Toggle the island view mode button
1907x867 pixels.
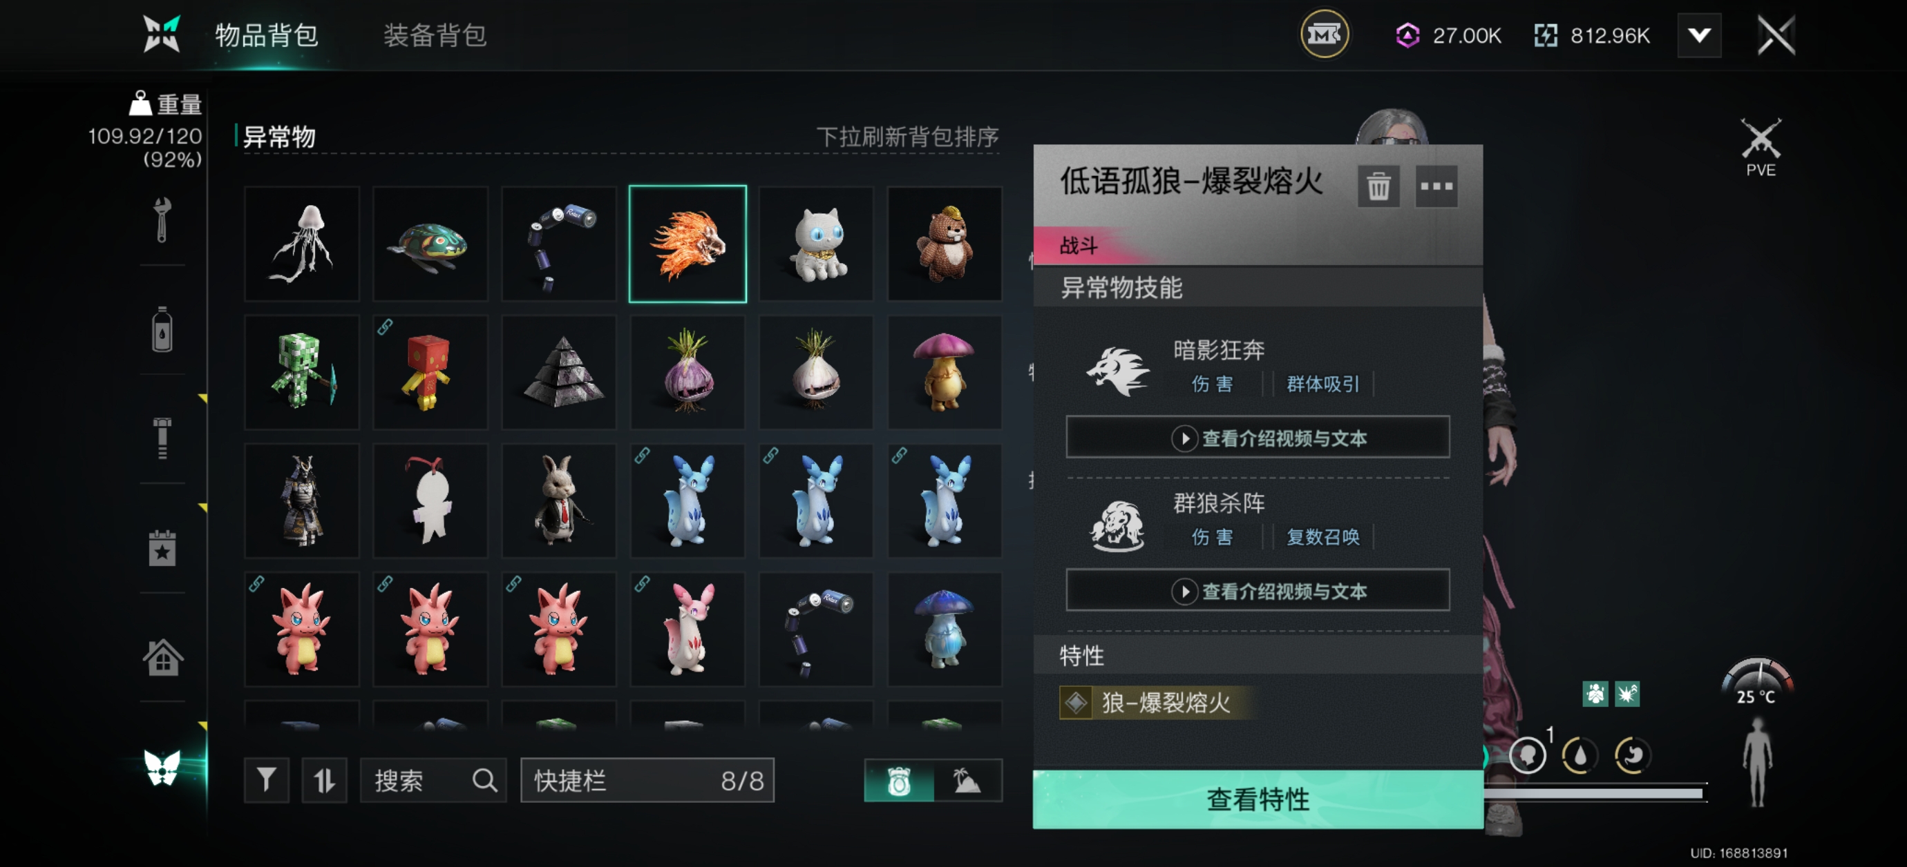(967, 780)
